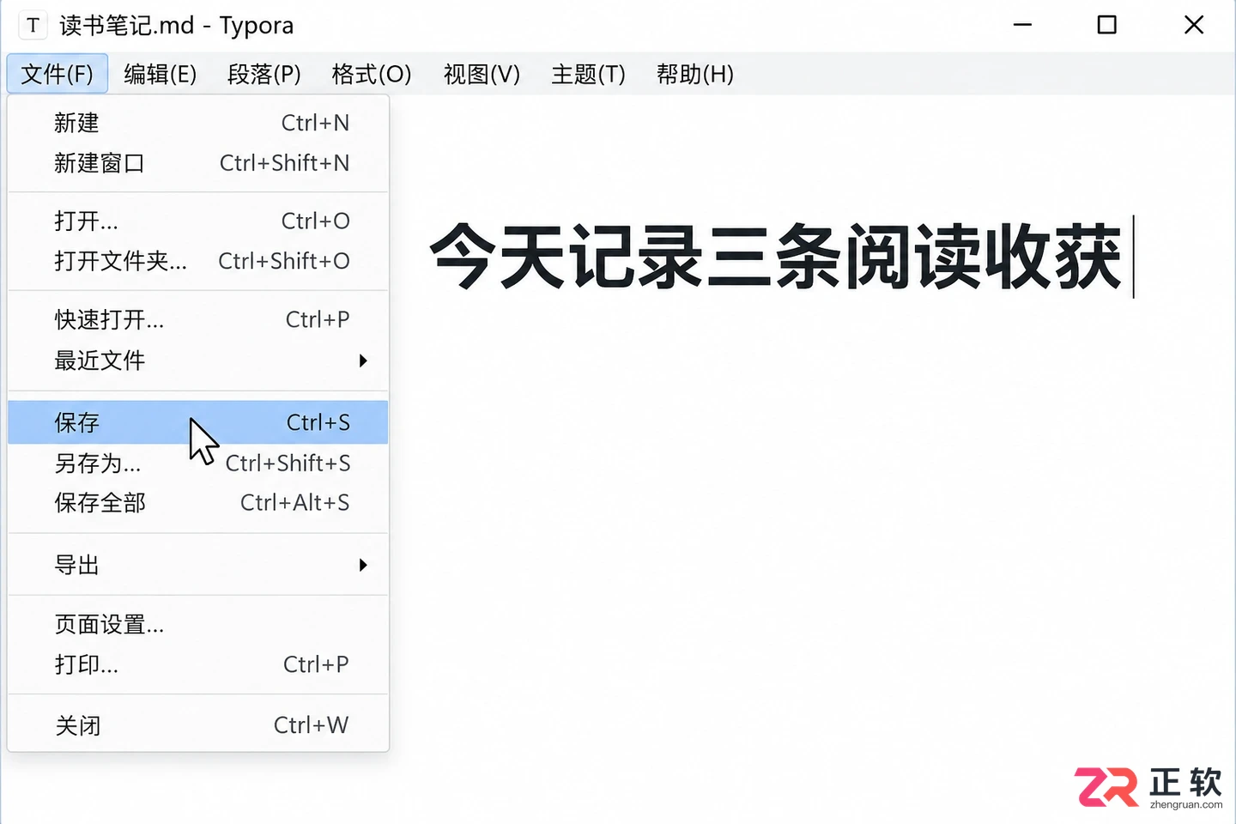Choose 新建 from the file menu
This screenshot has width=1236, height=824.
click(x=198, y=123)
